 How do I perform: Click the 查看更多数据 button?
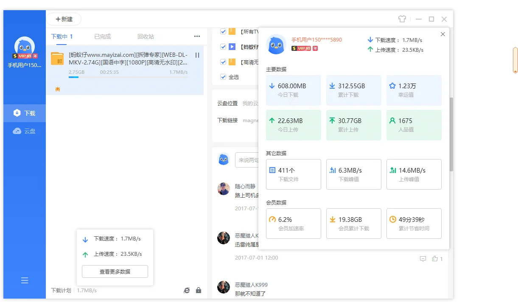(115, 271)
